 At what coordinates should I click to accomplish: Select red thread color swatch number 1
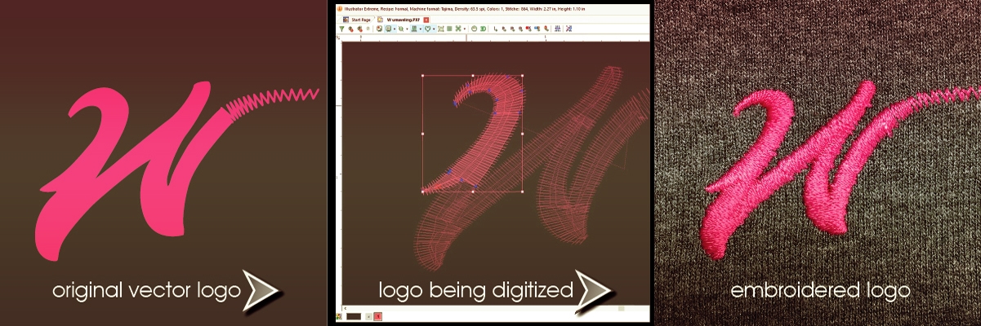377,316
